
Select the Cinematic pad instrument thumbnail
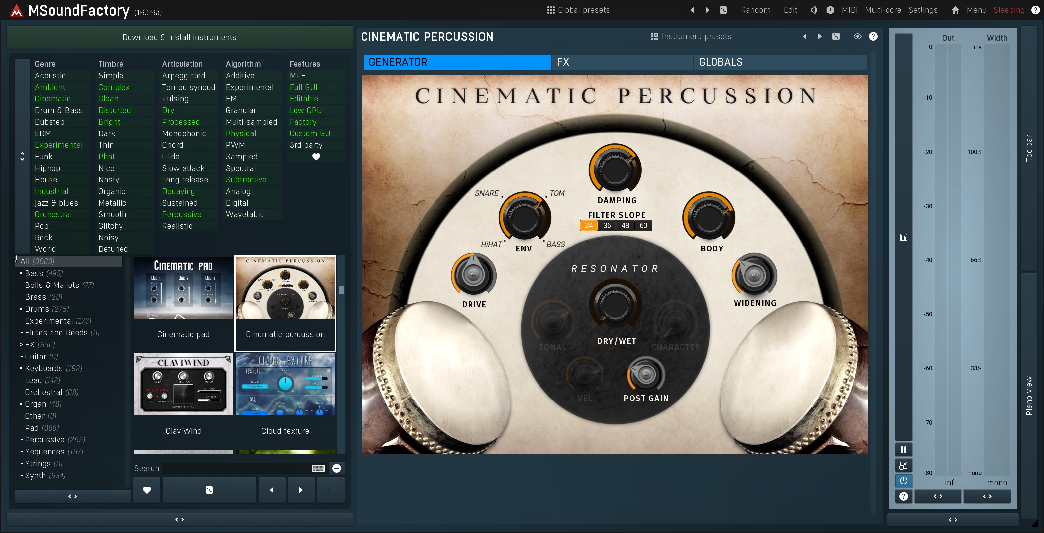coord(183,303)
